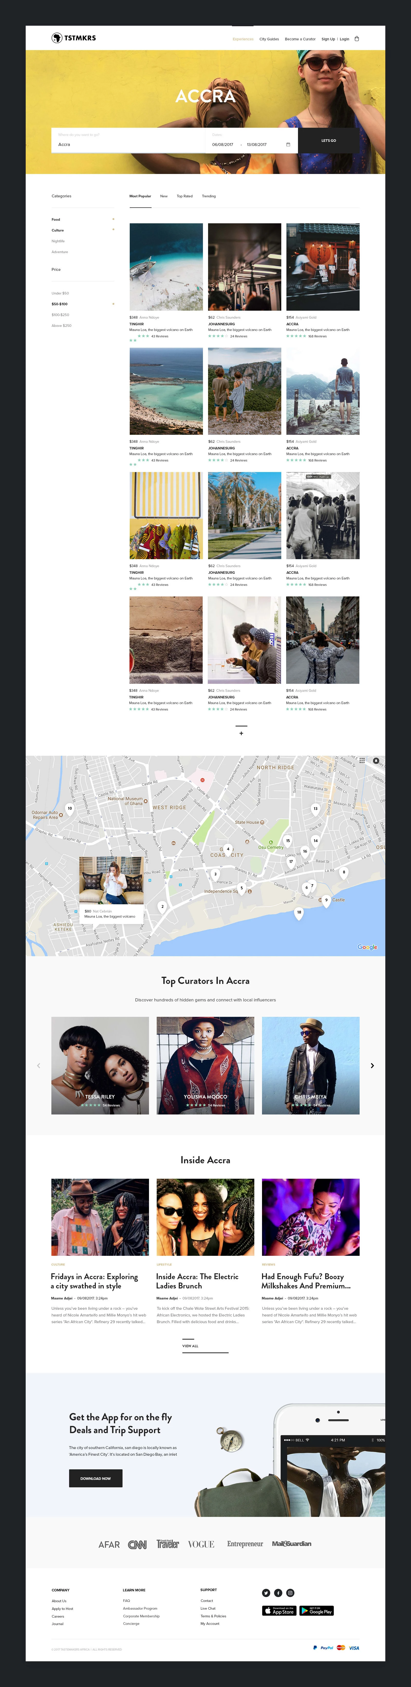Click the end date 13/08/2017 field
The image size is (411, 1687).
point(257,144)
